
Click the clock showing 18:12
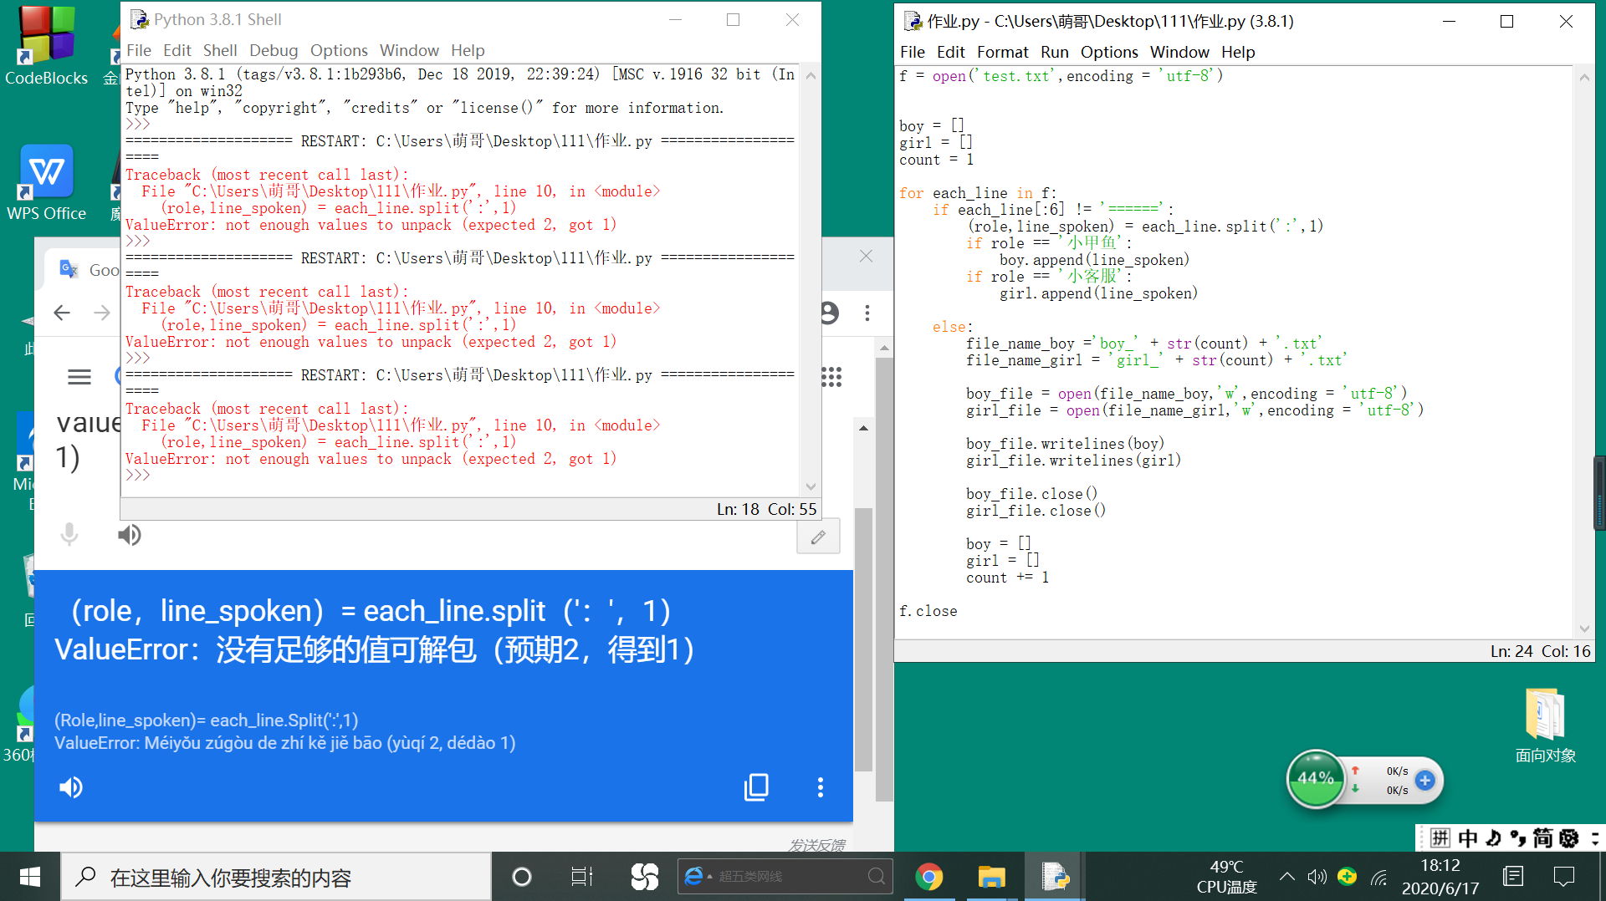(1440, 866)
